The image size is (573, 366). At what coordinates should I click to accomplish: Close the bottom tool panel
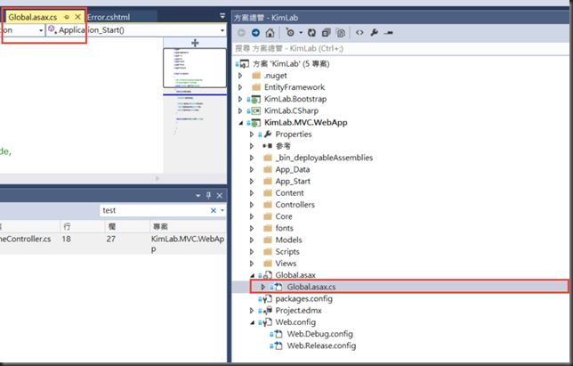point(219,196)
